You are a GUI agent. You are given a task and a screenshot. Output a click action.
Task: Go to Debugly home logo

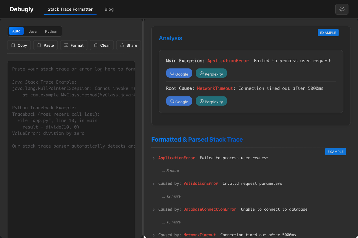click(21, 9)
